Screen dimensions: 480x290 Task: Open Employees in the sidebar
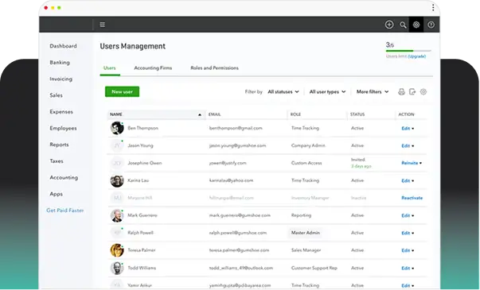(x=63, y=129)
